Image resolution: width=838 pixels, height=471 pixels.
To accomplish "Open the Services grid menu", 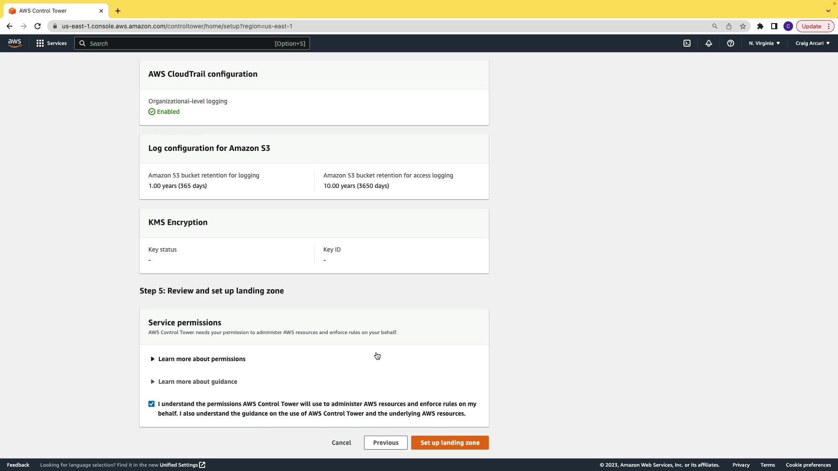I will click(x=52, y=43).
